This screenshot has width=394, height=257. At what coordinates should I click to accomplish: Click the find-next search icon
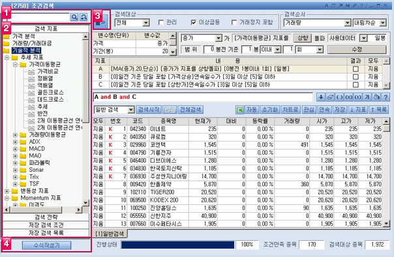click(83, 17)
